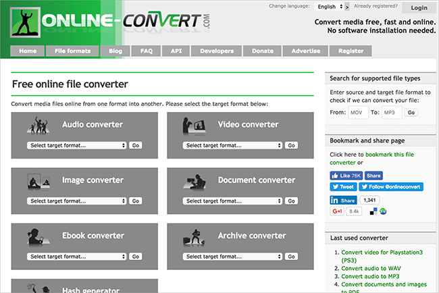Click the Archive converter boxes icon

[194, 238]
